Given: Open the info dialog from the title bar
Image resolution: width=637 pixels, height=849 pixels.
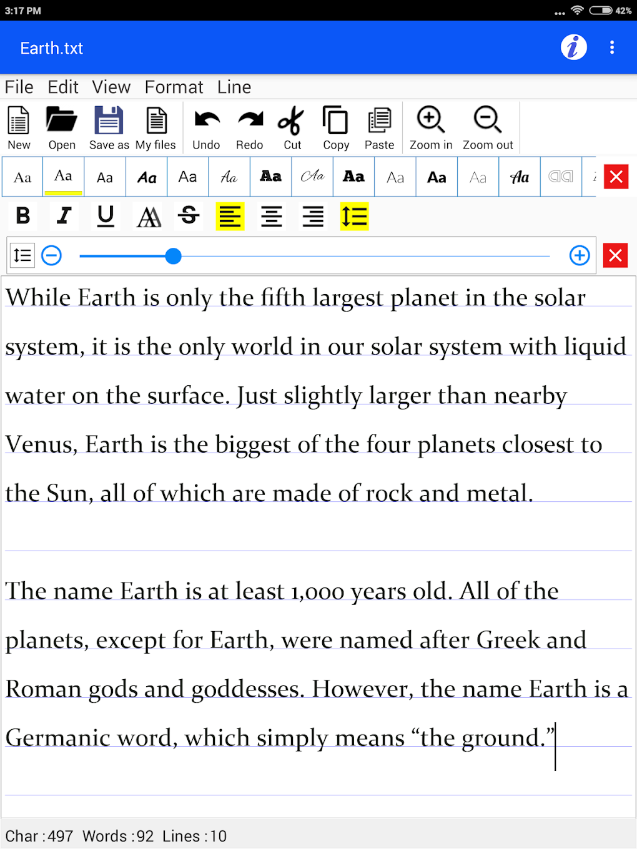Looking at the screenshot, I should (x=573, y=47).
